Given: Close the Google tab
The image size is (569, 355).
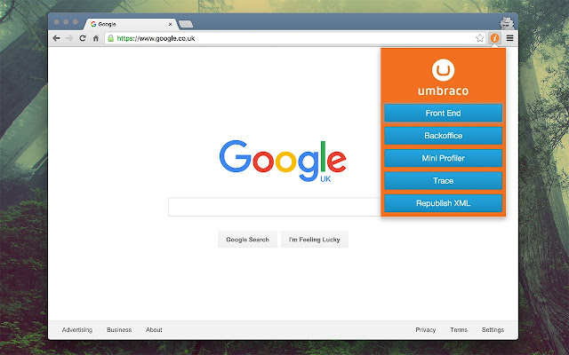Looking at the screenshot, I should coord(170,24).
